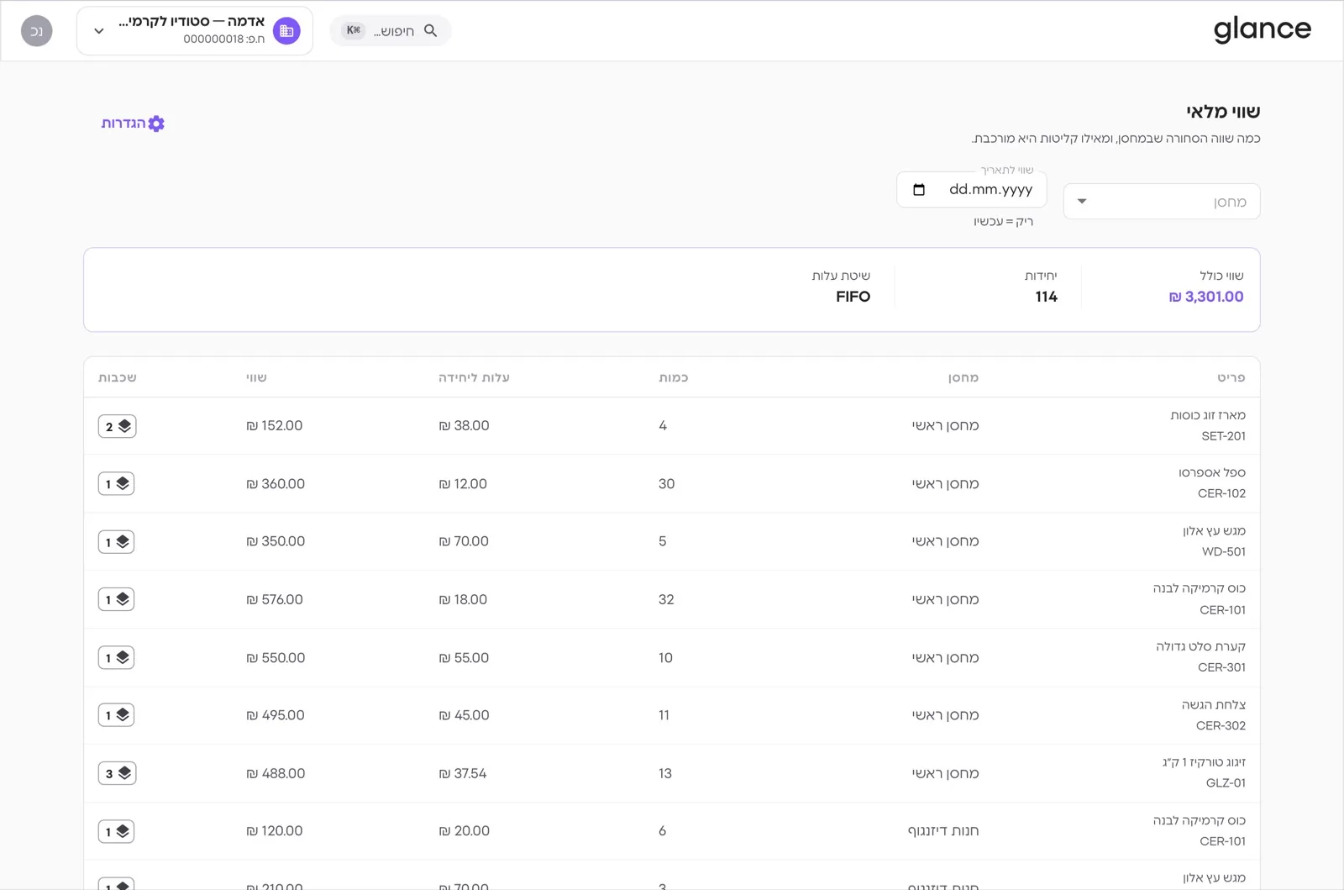Click item מארז זוג כוסות

pos(1208,415)
